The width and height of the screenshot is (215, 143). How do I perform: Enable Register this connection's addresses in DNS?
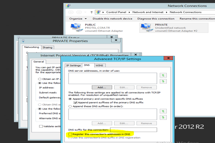pyautogui.click(x=70, y=134)
